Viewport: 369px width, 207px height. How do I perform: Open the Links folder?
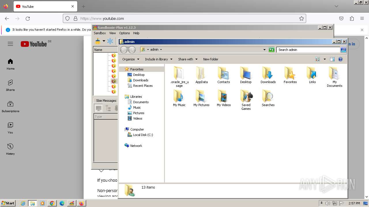point(312,75)
